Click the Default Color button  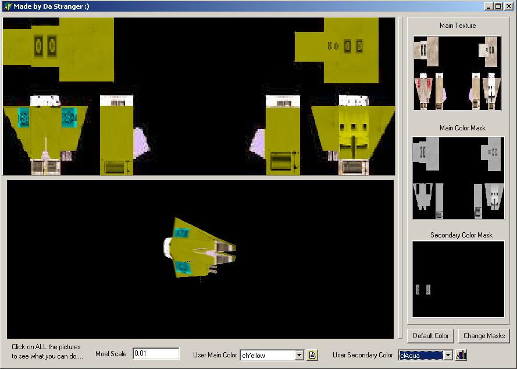point(430,336)
